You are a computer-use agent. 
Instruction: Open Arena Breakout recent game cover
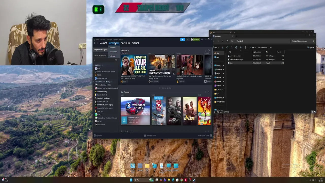174,111
